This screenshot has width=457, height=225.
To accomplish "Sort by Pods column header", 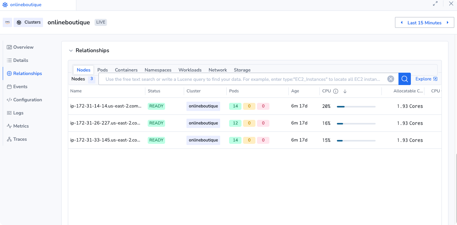I will click(234, 91).
